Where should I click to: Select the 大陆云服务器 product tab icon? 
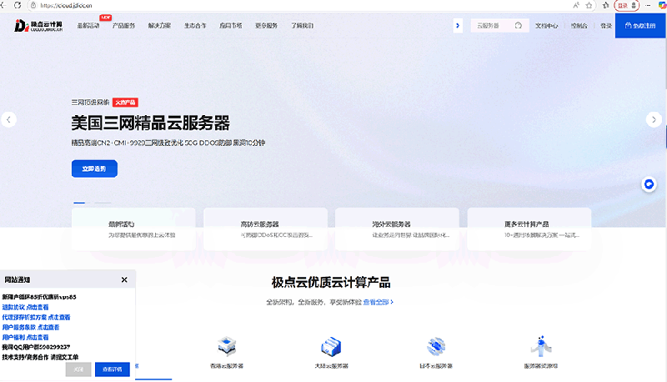coord(331,346)
